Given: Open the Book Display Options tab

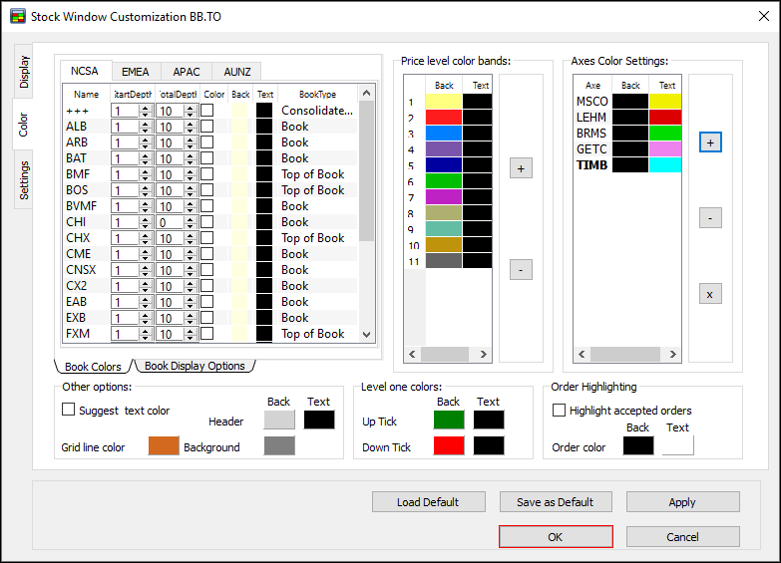Looking at the screenshot, I should coord(195,366).
